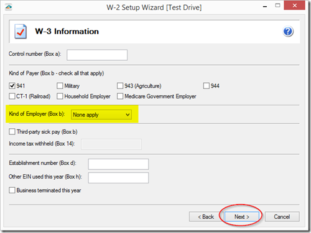Check Business terminated this year
This screenshot has height=233, width=311.
click(x=12, y=190)
